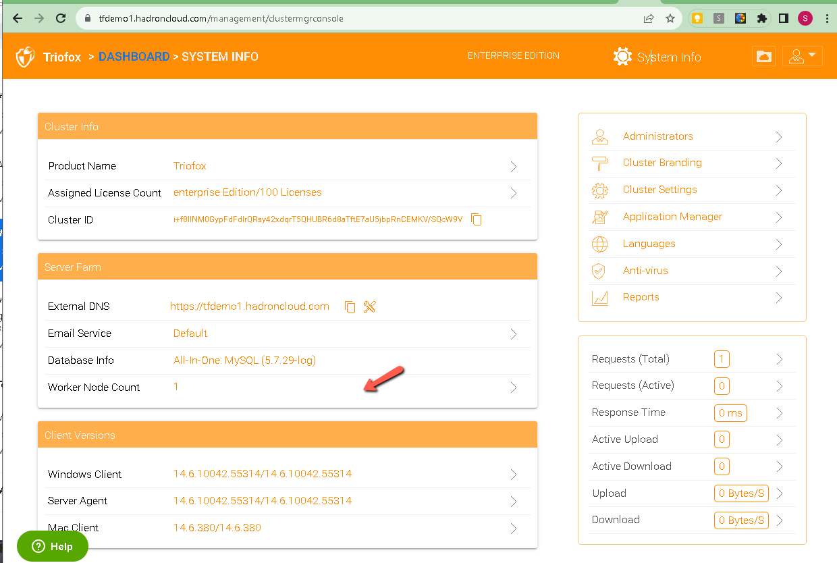Open the Cluster Settings row chevron

779,190
